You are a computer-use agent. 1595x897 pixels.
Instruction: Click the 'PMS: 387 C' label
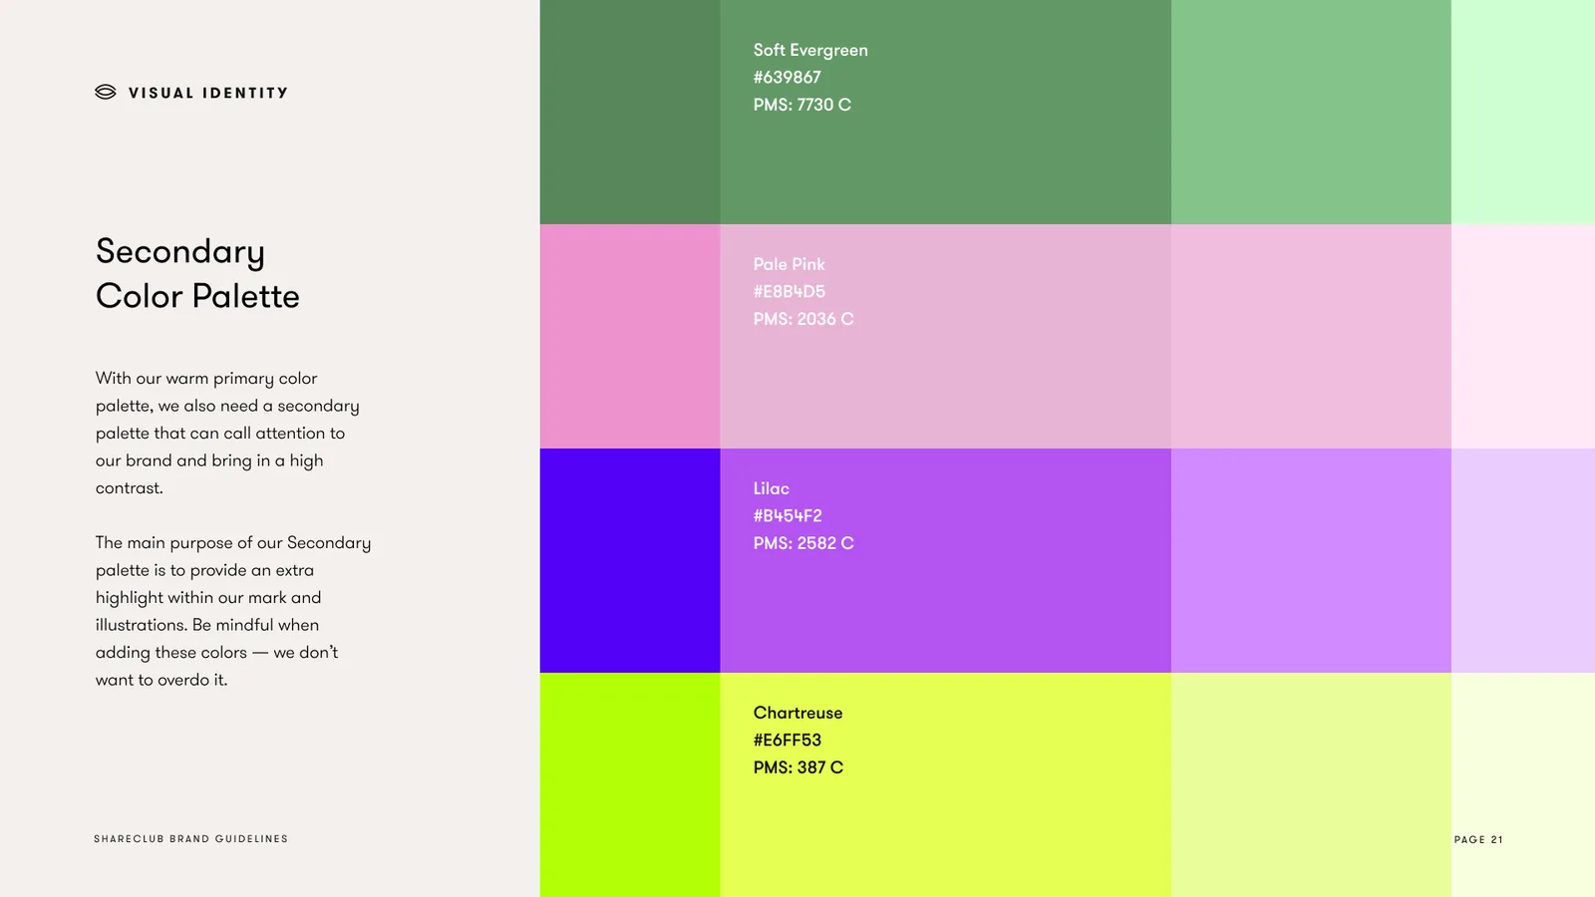click(798, 767)
